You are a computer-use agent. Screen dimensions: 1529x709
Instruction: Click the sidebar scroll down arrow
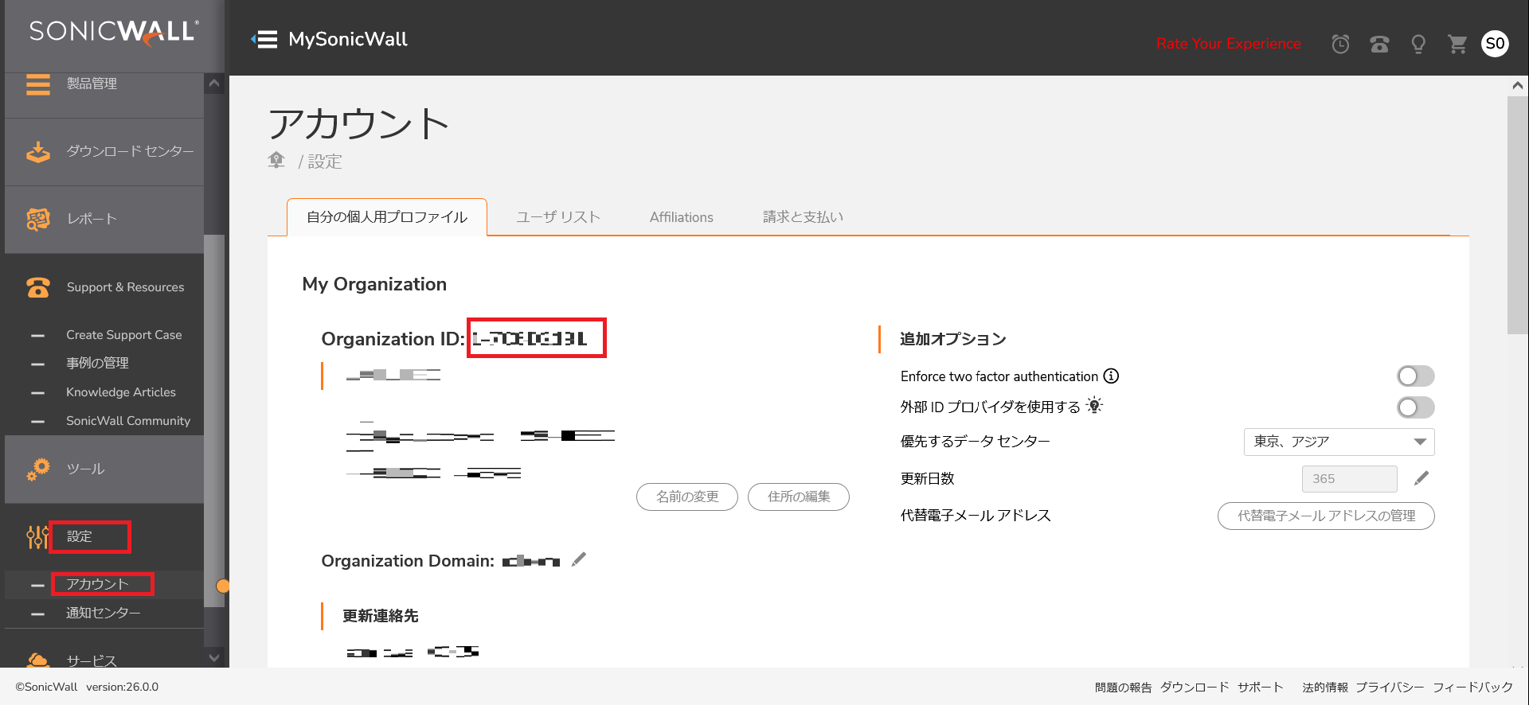tap(213, 658)
